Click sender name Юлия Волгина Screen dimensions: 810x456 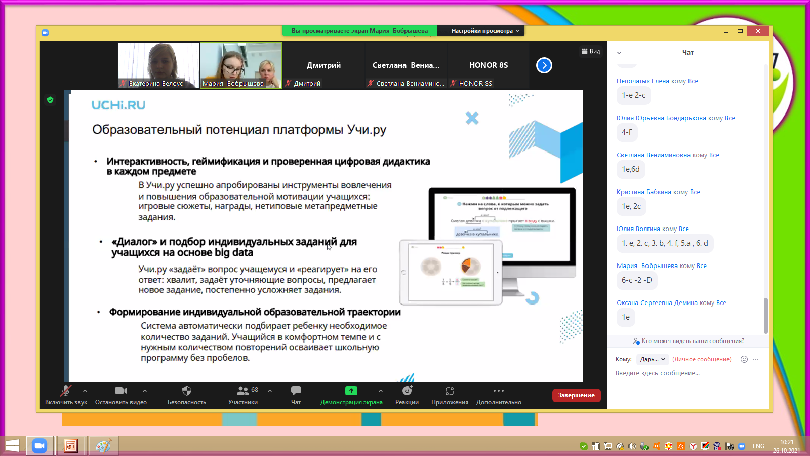tap(638, 229)
